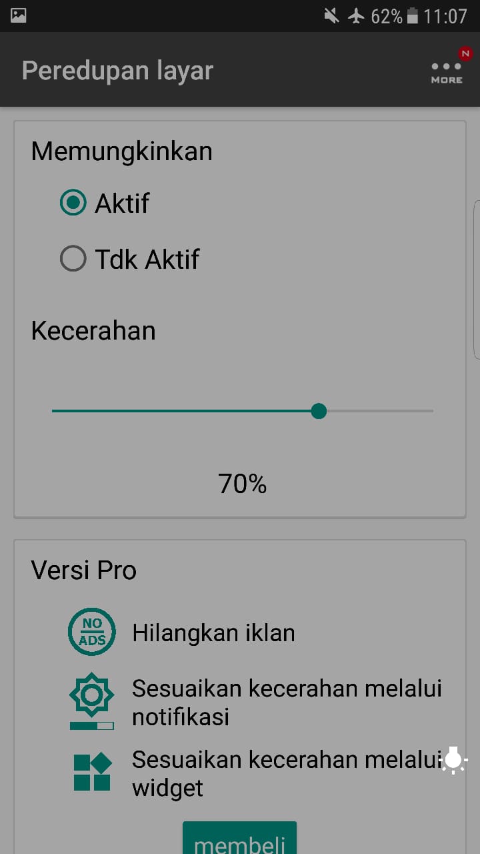The height and width of the screenshot is (854, 480).
Task: Tap the muted sound status icon
Action: click(x=331, y=15)
